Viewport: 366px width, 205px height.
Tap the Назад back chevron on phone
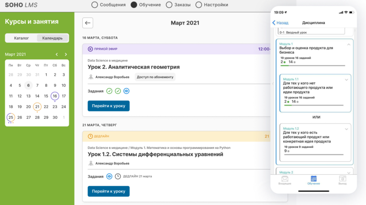pos(274,22)
